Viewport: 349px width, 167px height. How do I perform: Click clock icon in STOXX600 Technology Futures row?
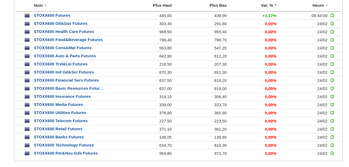[332, 145]
